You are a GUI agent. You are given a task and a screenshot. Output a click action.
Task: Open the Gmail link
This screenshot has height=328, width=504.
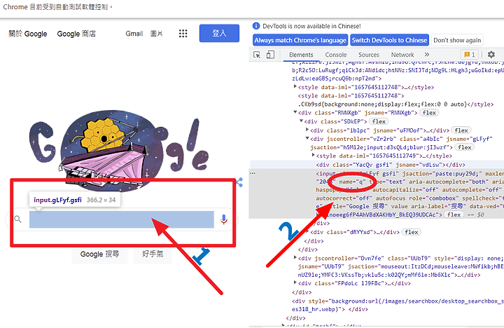click(x=134, y=34)
